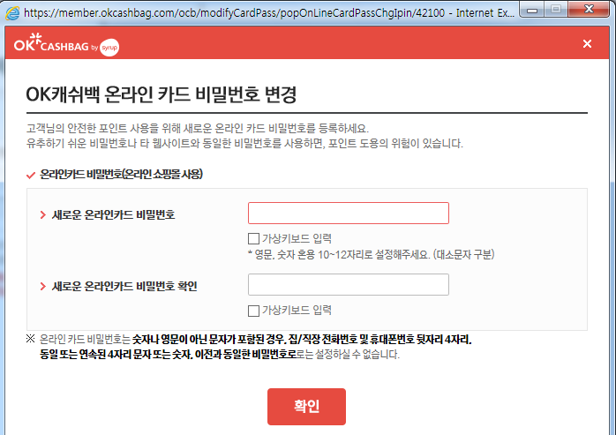616x435 pixels.
Task: Click the '새로운 온라인카드 비밀번호 확인' label
Action: click(x=124, y=287)
